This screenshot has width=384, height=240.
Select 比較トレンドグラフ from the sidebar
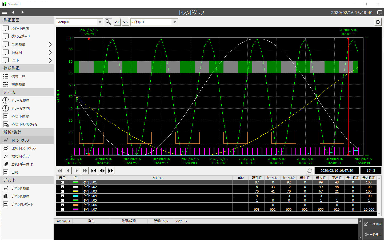click(x=24, y=149)
